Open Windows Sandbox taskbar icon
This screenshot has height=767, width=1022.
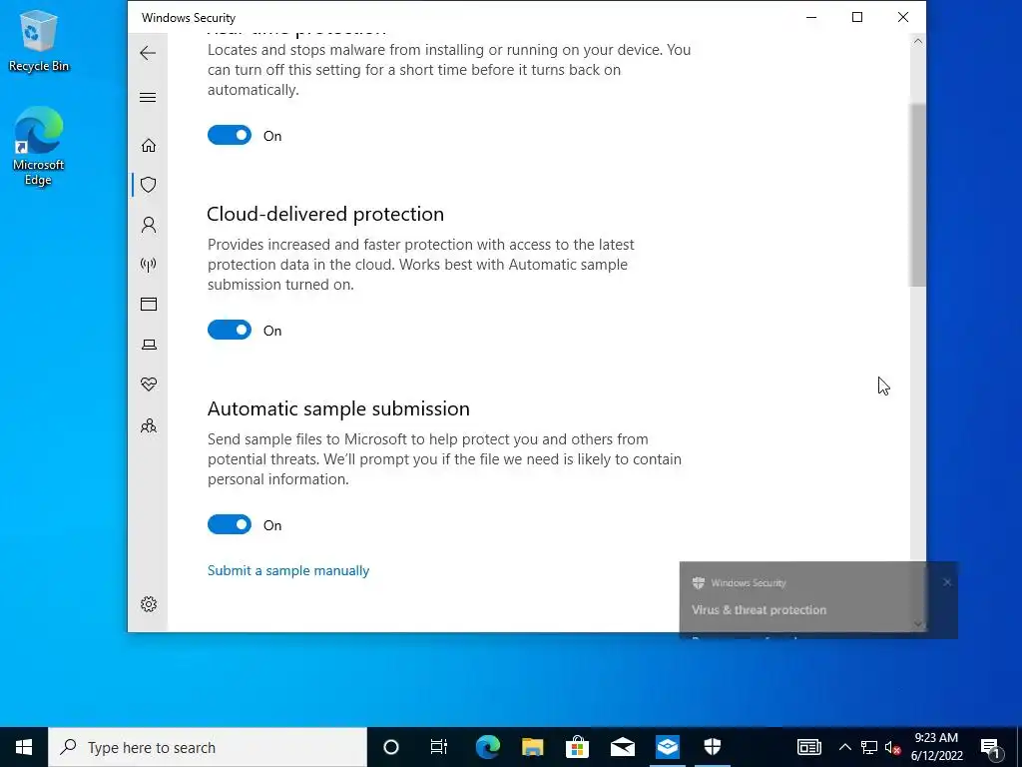[x=668, y=747]
